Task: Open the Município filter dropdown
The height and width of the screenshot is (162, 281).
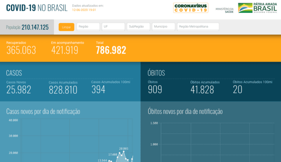Action: point(164,26)
